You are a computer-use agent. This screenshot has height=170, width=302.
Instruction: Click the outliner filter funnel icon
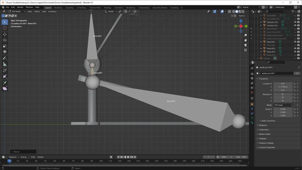click(293, 12)
